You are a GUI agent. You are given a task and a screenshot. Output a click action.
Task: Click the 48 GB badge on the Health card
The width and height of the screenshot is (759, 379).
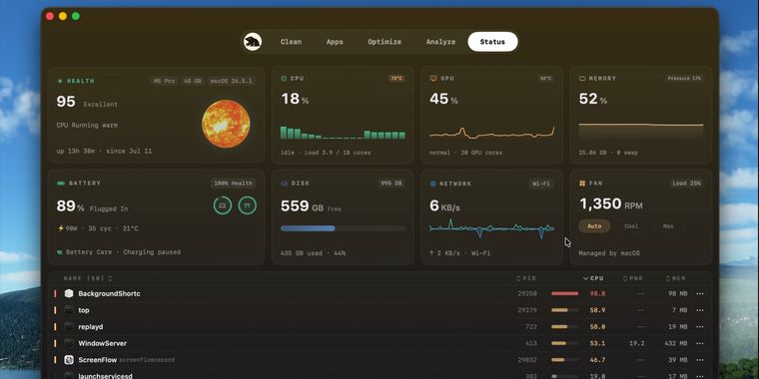(x=192, y=81)
